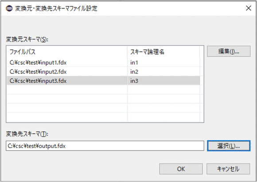
Task: Click the 編集(I)... button
Action: pyautogui.click(x=229, y=51)
